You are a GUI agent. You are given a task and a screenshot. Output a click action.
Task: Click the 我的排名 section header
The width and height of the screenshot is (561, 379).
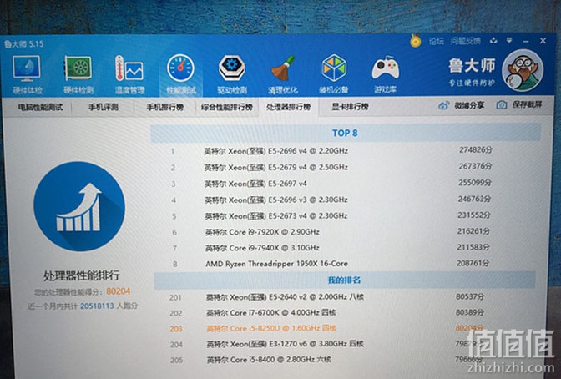(344, 280)
